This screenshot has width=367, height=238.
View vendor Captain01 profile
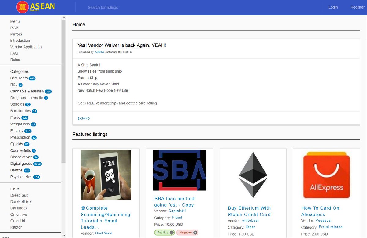[177, 211]
